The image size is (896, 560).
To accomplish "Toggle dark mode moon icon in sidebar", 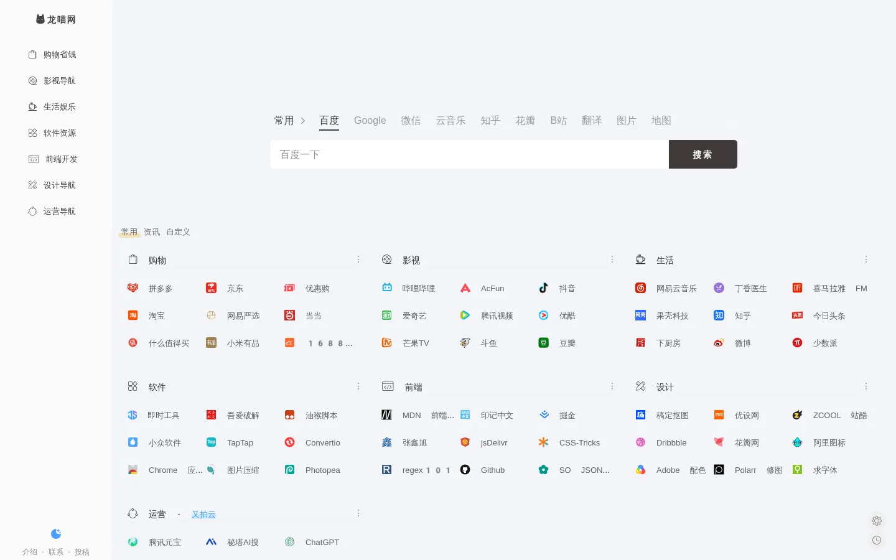I will (x=56, y=533).
